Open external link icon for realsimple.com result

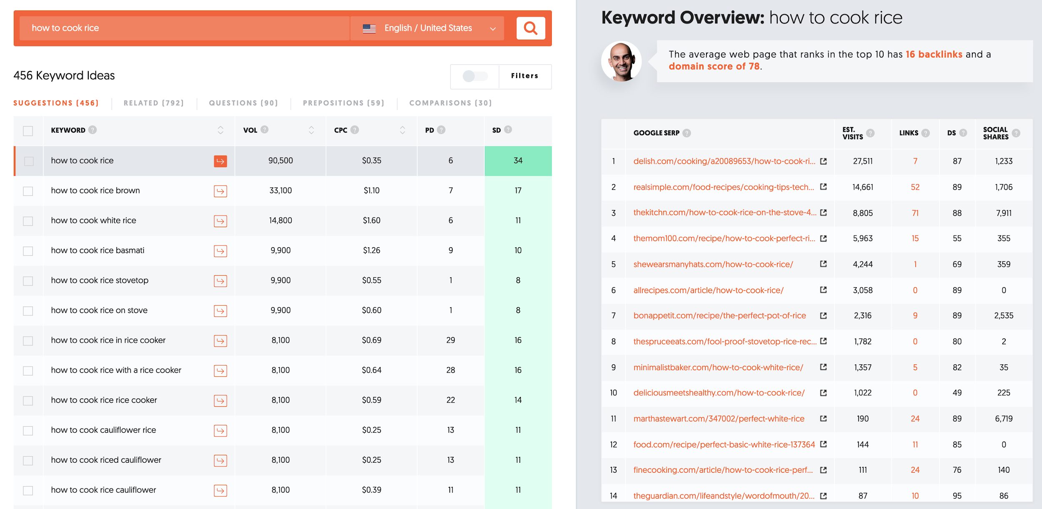[823, 186]
